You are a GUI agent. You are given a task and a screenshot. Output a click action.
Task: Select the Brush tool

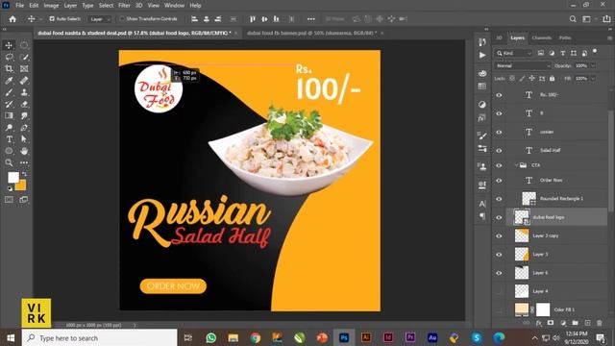click(9, 92)
